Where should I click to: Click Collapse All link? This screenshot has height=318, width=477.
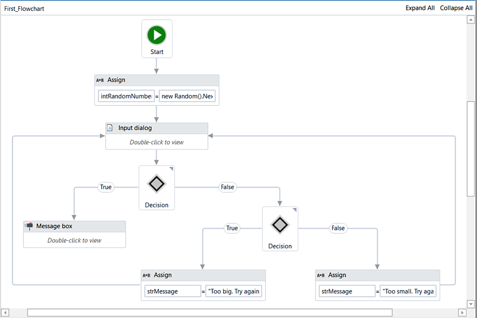(456, 8)
